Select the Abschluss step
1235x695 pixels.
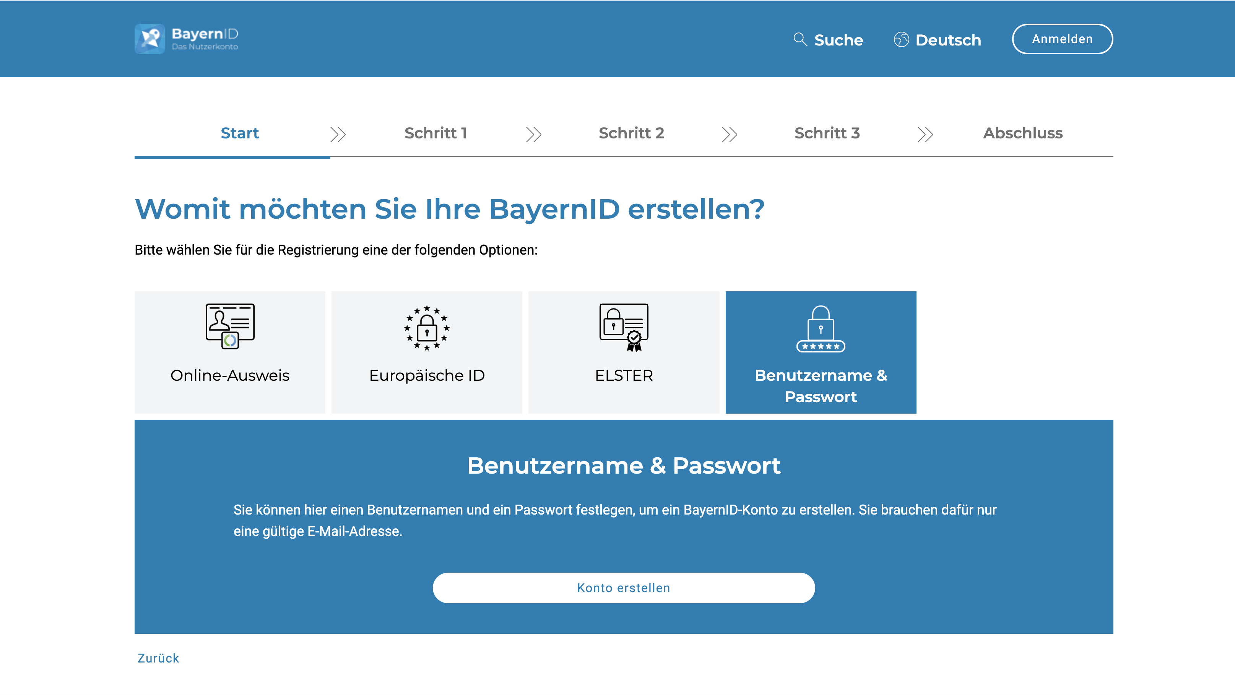pos(1023,133)
